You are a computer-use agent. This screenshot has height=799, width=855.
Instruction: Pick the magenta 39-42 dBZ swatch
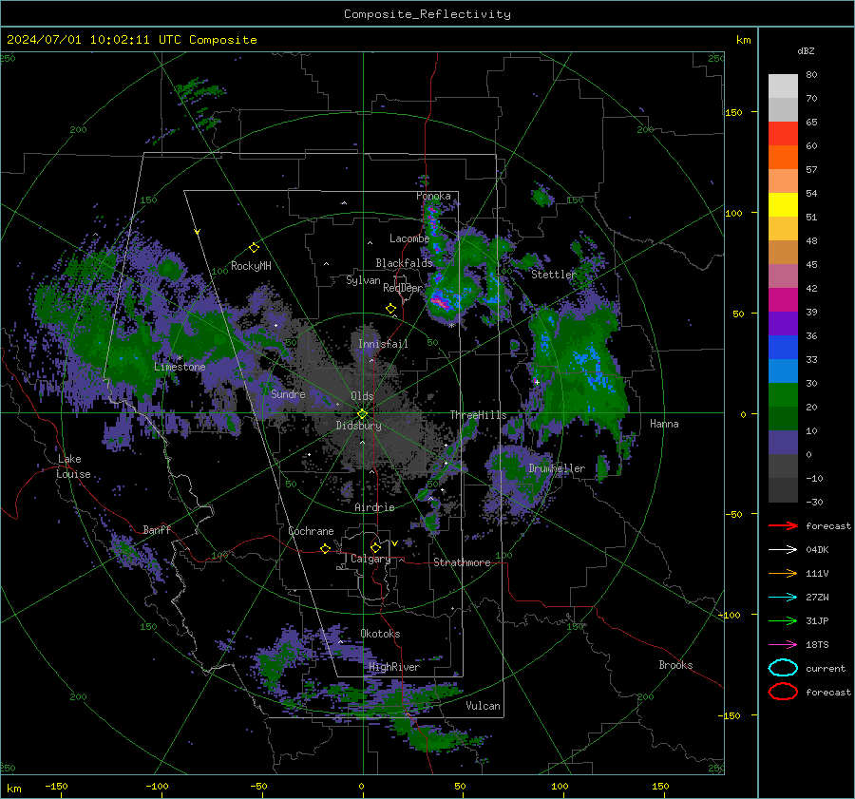coord(783,300)
